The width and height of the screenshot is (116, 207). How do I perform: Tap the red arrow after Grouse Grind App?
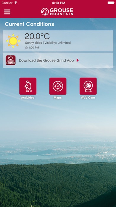coord(78,60)
